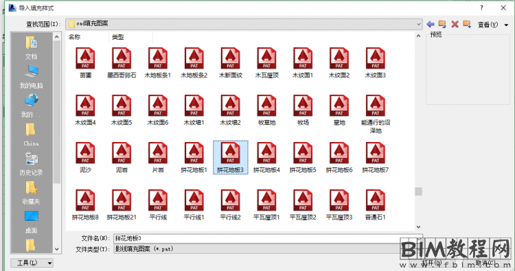Choose the 拼花地板8 PAT file
The height and width of the screenshot is (271, 515).
[x=85, y=204]
